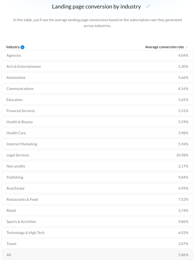Click the blue sort arrow next to Industry

(22, 47)
